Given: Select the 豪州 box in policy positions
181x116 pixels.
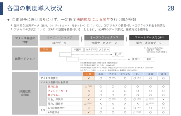Looking at the screenshot, I should [x=149, y=59].
